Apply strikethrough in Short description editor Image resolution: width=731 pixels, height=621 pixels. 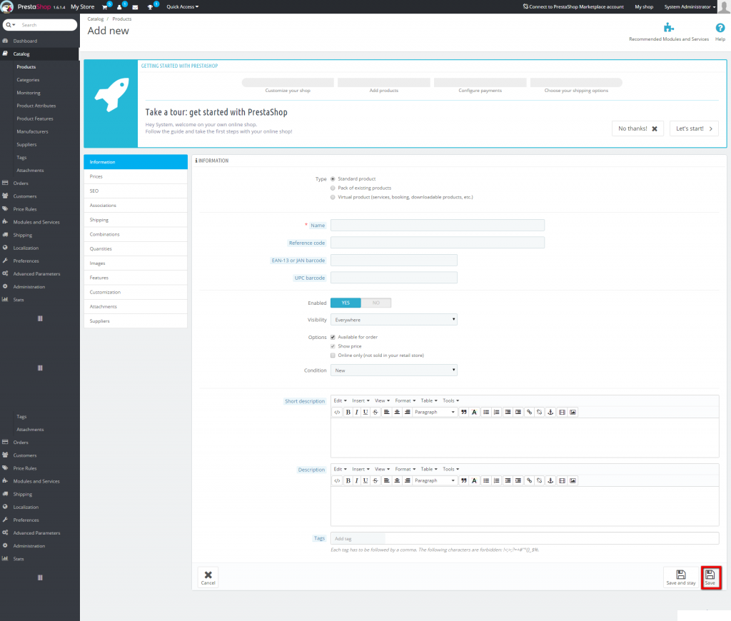coord(375,412)
